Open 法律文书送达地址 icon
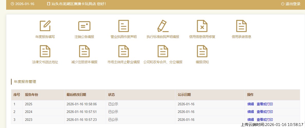The width and height of the screenshot is (305, 128). pyautogui.click(x=45, y=51)
